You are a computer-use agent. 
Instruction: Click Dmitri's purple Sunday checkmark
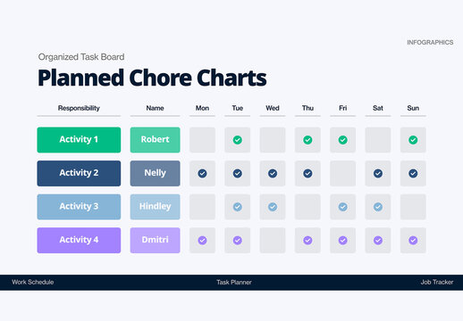coord(413,240)
